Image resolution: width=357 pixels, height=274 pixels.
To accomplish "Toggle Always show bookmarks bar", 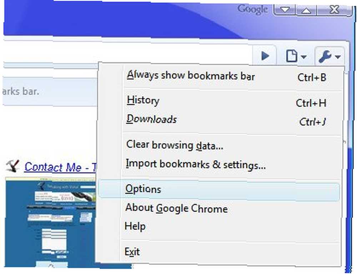I will pos(220,76).
